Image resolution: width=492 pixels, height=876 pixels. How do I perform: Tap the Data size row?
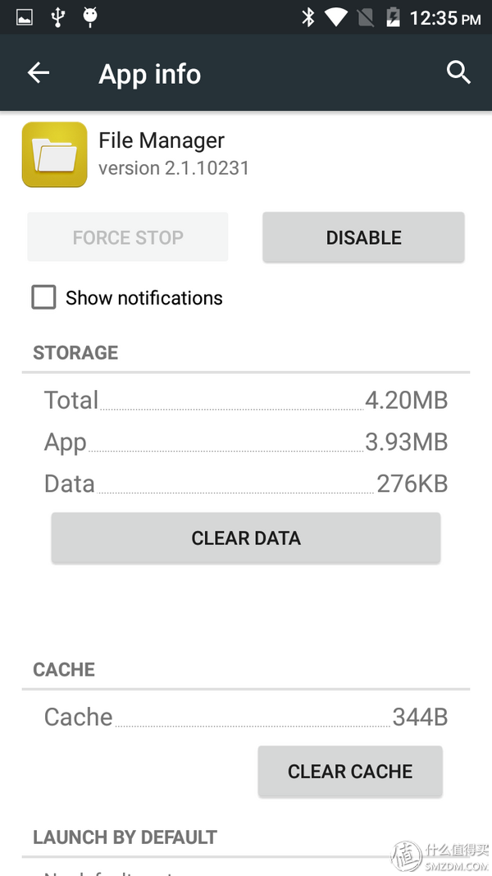(x=246, y=484)
